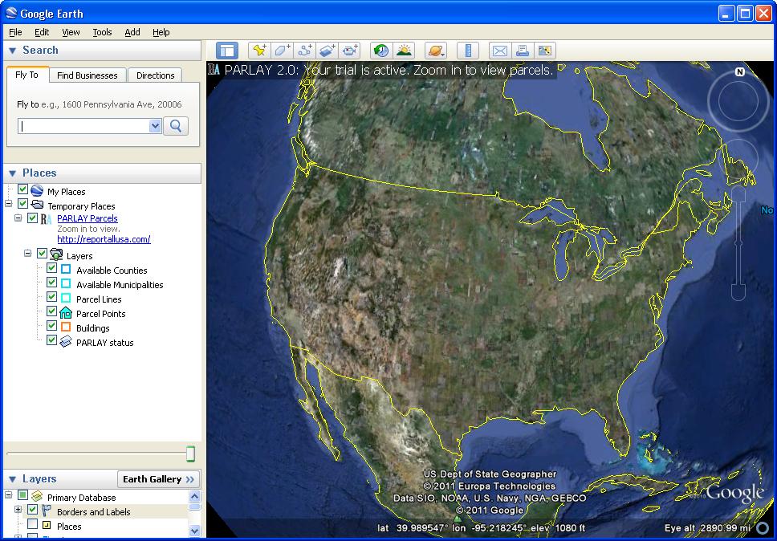Add an image overlay from the toolbar
The image size is (777, 541).
coord(327,51)
